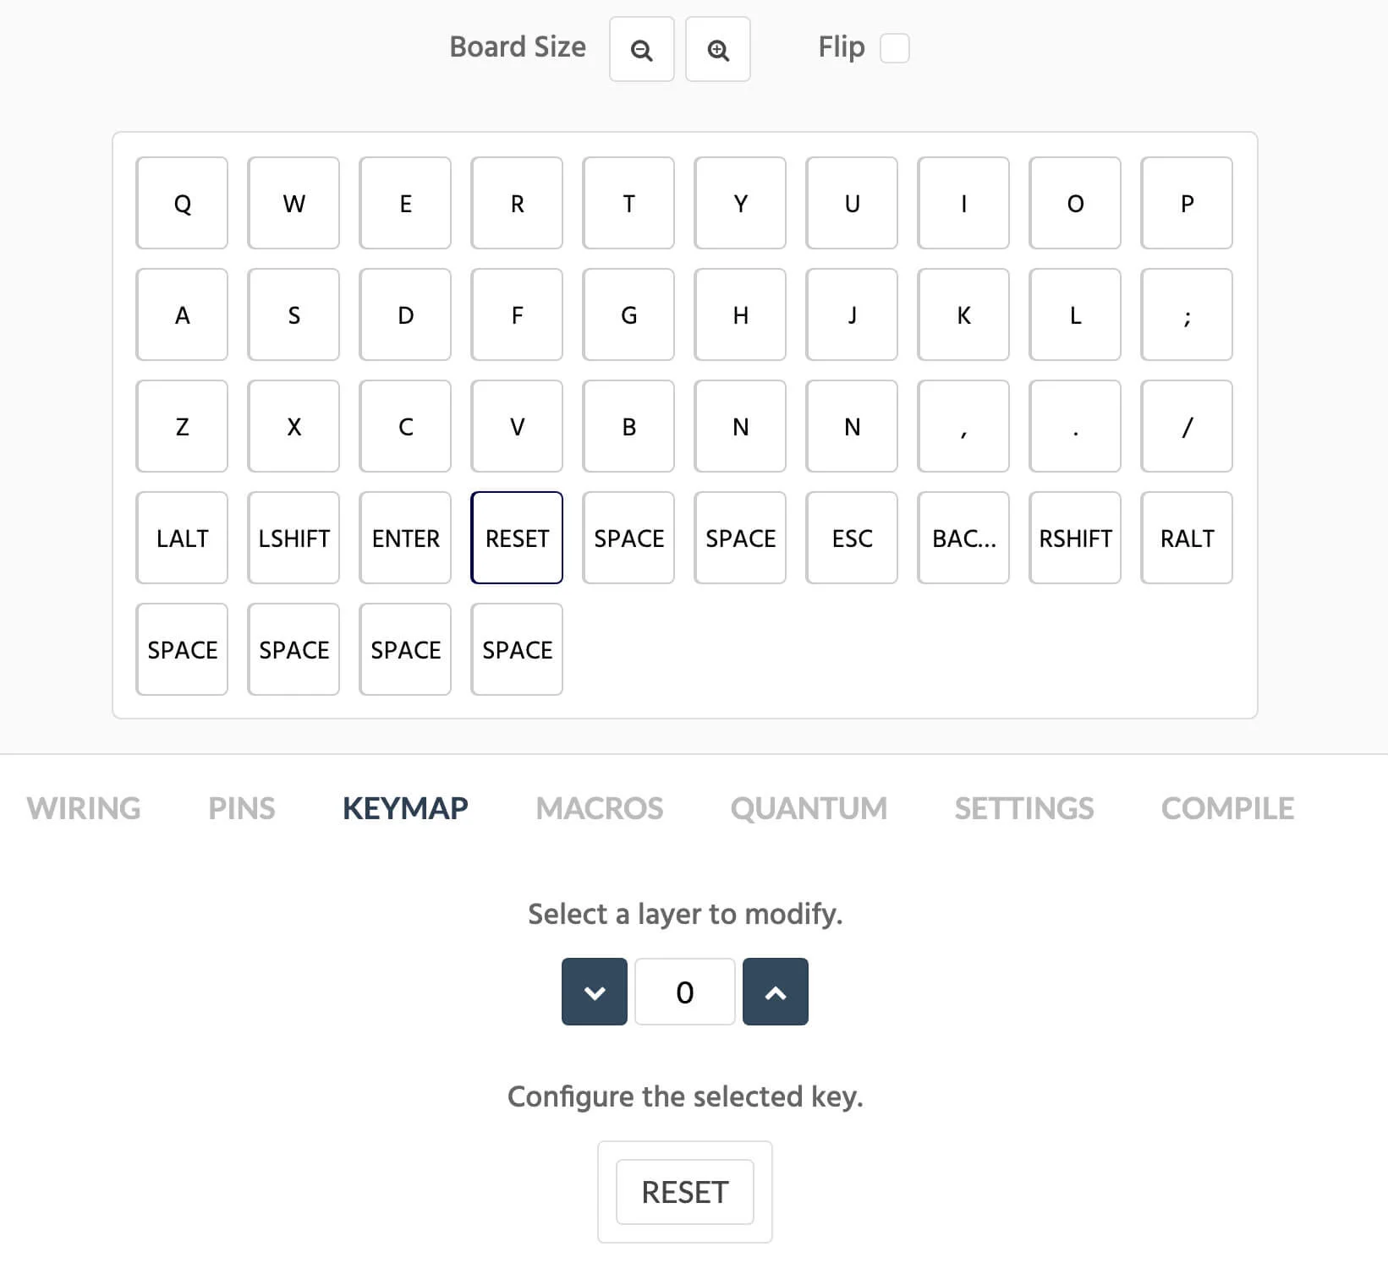The width and height of the screenshot is (1388, 1263).
Task: Go to the MACROS tab
Action: click(599, 808)
